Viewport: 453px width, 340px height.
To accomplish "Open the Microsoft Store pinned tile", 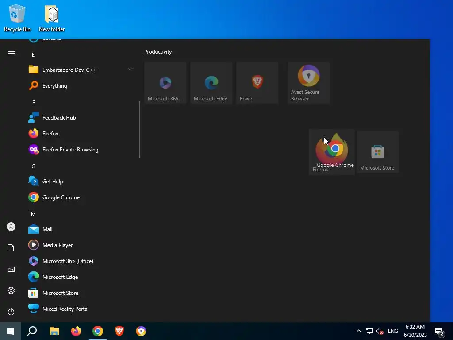I will [x=378, y=152].
